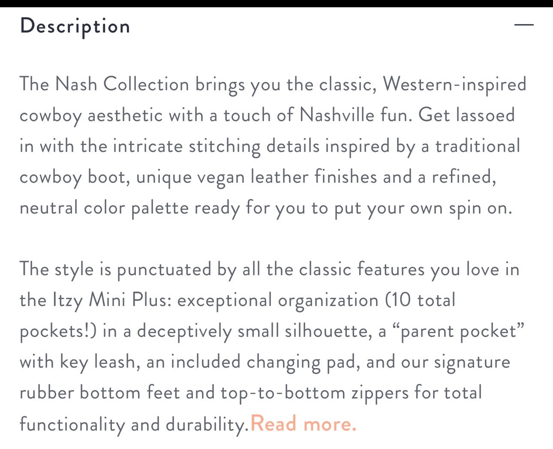Click the first paragraph about Nash Collection
Viewport: 553px width, 449px height.
coord(273,146)
